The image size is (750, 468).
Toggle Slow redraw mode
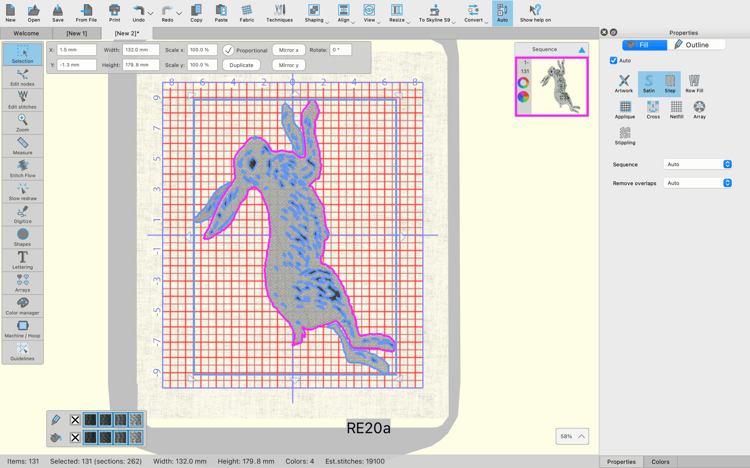22,192
